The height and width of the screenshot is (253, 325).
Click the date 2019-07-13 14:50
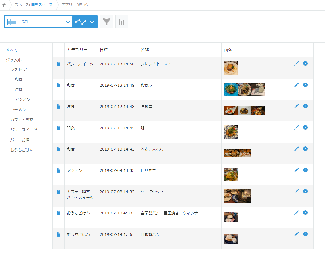point(117,64)
